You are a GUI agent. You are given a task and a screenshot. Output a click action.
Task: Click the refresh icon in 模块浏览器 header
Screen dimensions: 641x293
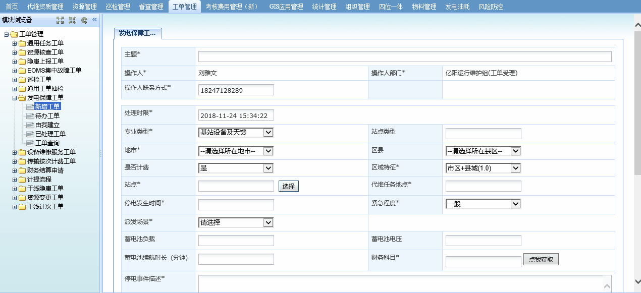pos(84,20)
